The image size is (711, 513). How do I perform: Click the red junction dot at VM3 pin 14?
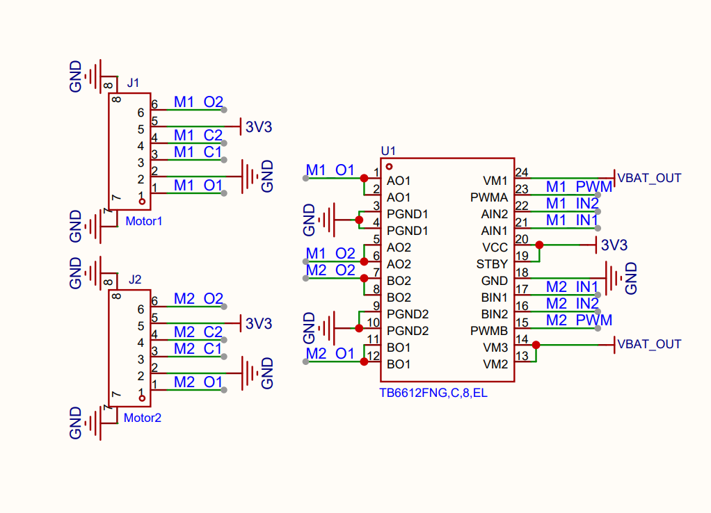pos(536,345)
